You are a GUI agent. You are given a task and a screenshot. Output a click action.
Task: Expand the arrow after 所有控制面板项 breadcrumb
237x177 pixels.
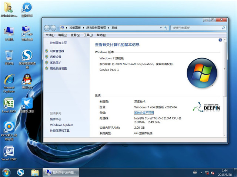click(109, 28)
